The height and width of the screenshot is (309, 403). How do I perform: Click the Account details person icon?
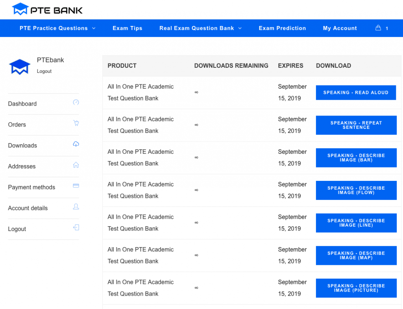(76, 207)
